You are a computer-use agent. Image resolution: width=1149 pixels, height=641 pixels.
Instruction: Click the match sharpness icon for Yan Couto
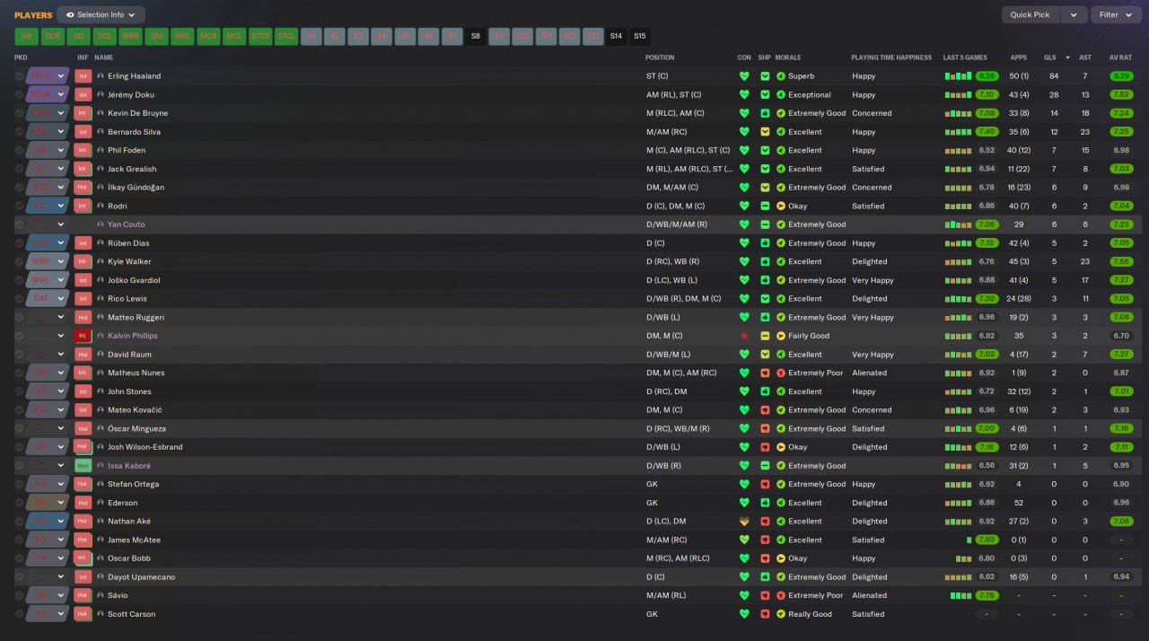765,224
